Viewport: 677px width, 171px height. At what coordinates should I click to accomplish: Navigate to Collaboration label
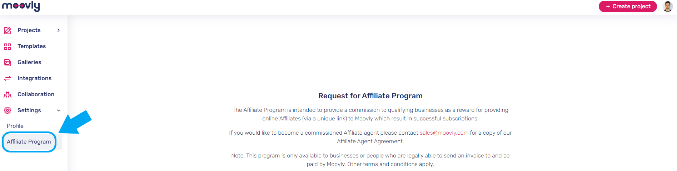[x=36, y=94]
